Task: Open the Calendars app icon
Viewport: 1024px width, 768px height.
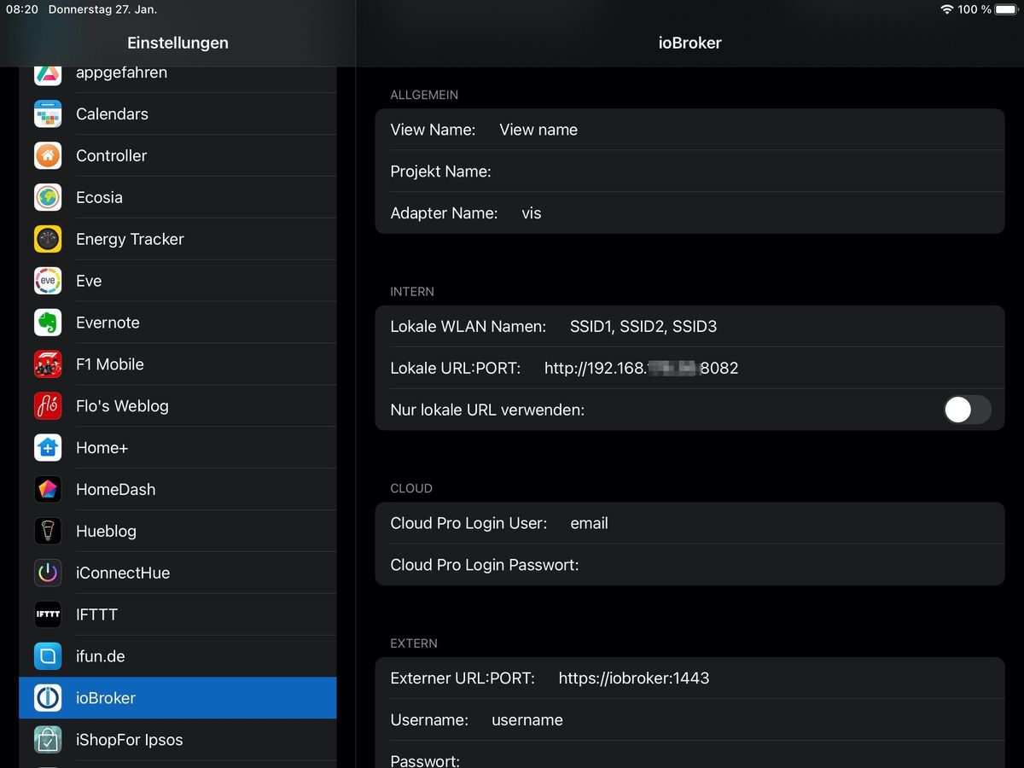Action: 48,113
